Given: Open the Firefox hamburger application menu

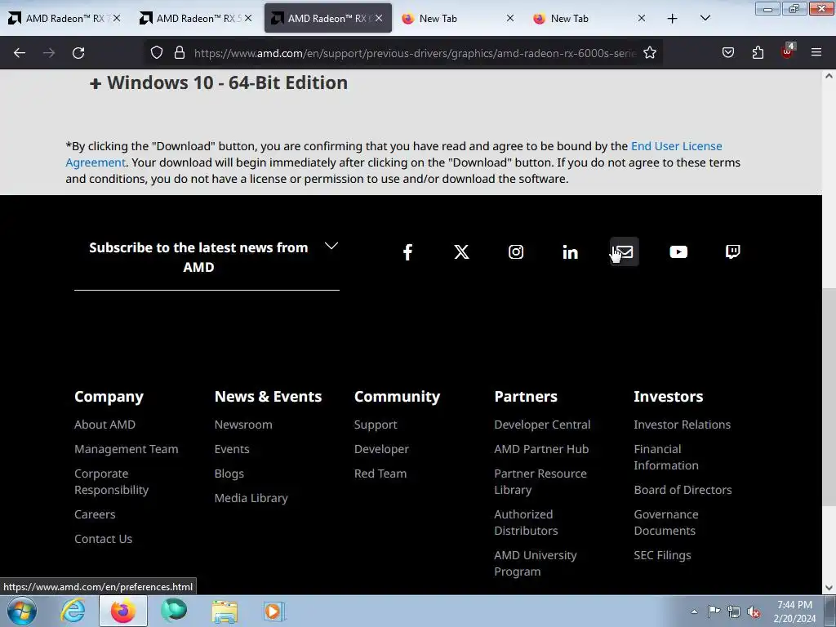Looking at the screenshot, I should coord(816,53).
